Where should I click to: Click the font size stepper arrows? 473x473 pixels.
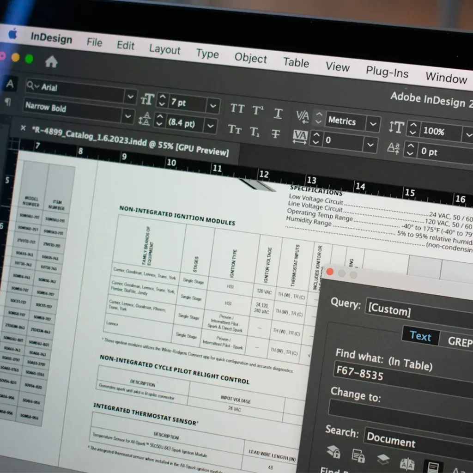pos(163,100)
